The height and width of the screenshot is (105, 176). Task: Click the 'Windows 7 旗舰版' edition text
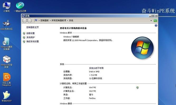(x=71, y=37)
